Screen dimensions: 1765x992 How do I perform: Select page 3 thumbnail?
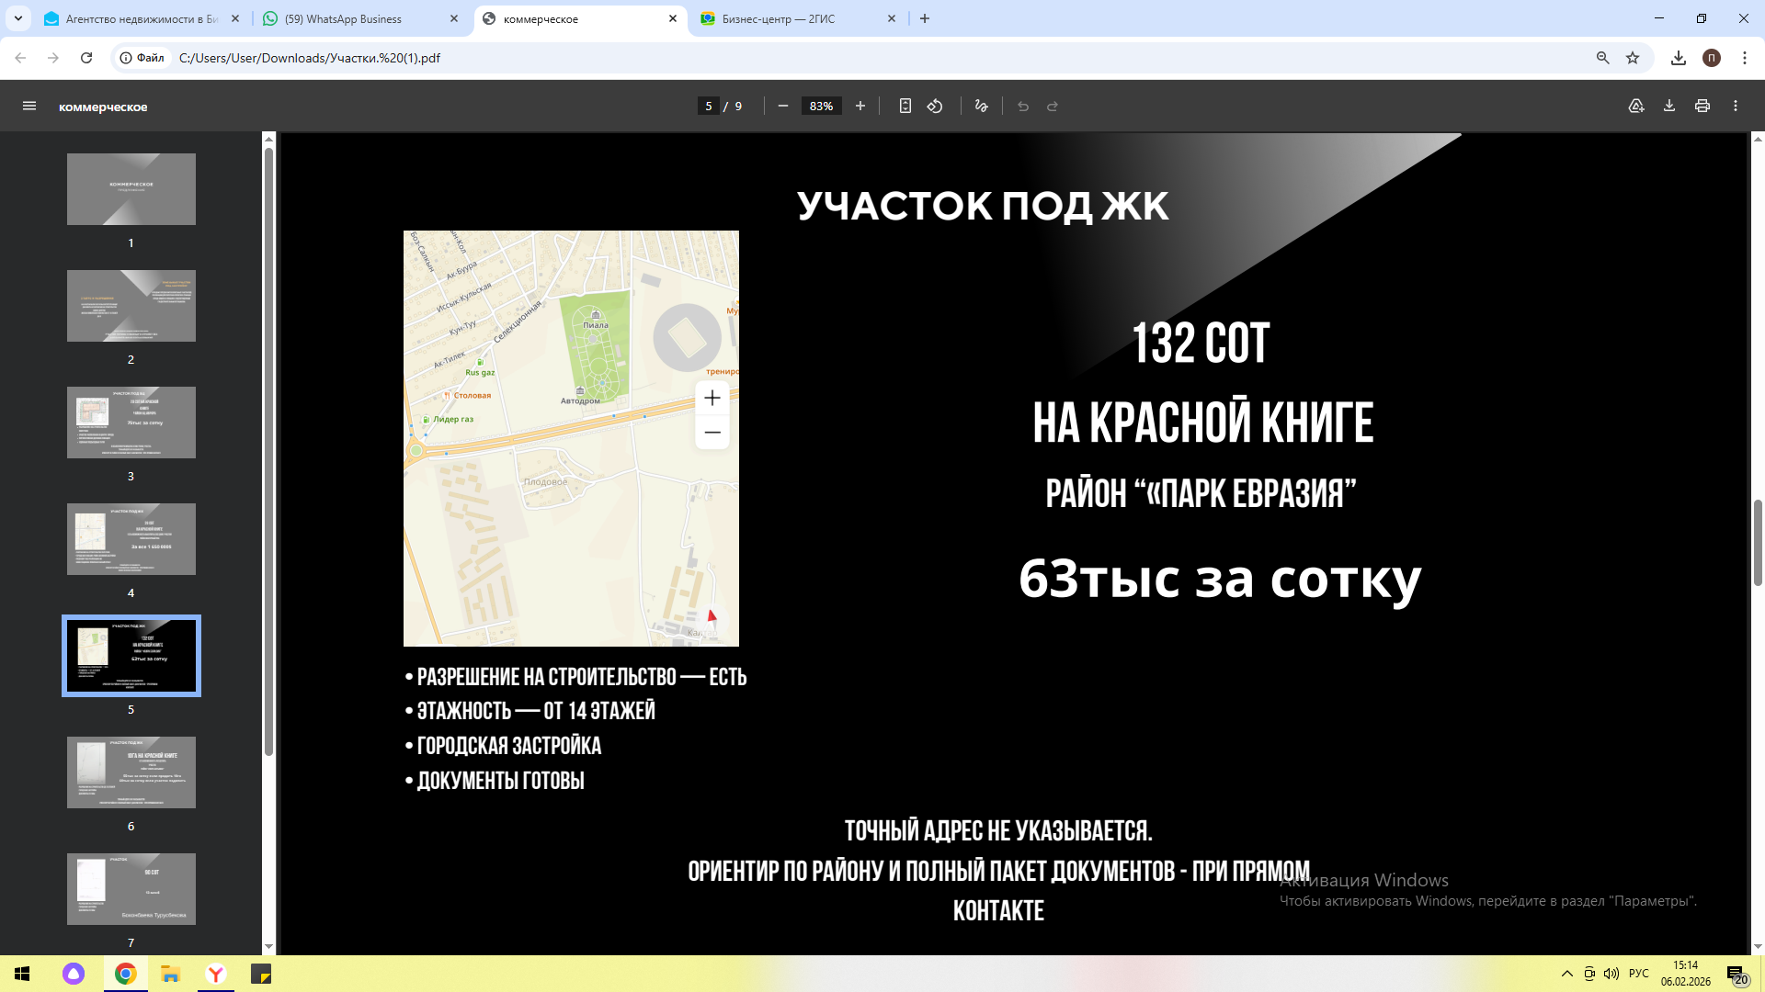[x=131, y=423]
